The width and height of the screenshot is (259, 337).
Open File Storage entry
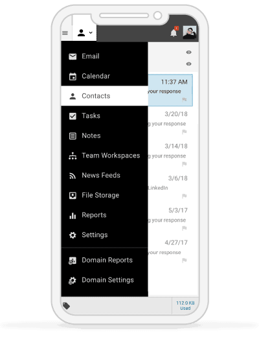(104, 195)
